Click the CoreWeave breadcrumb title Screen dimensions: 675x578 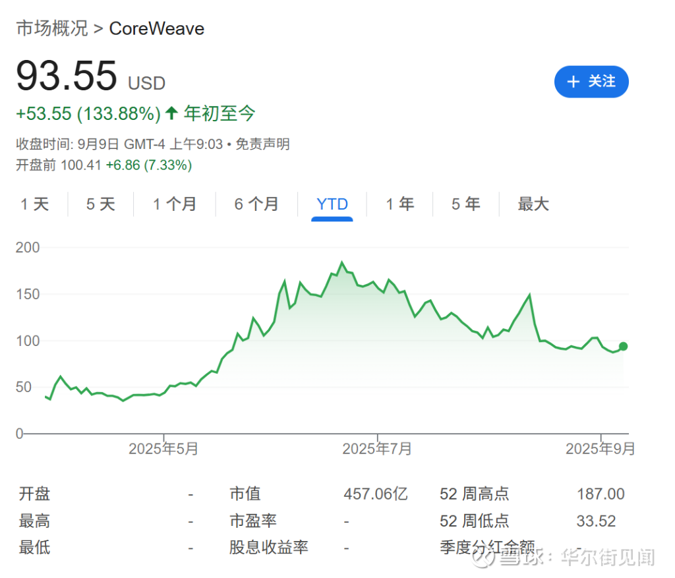click(x=157, y=29)
